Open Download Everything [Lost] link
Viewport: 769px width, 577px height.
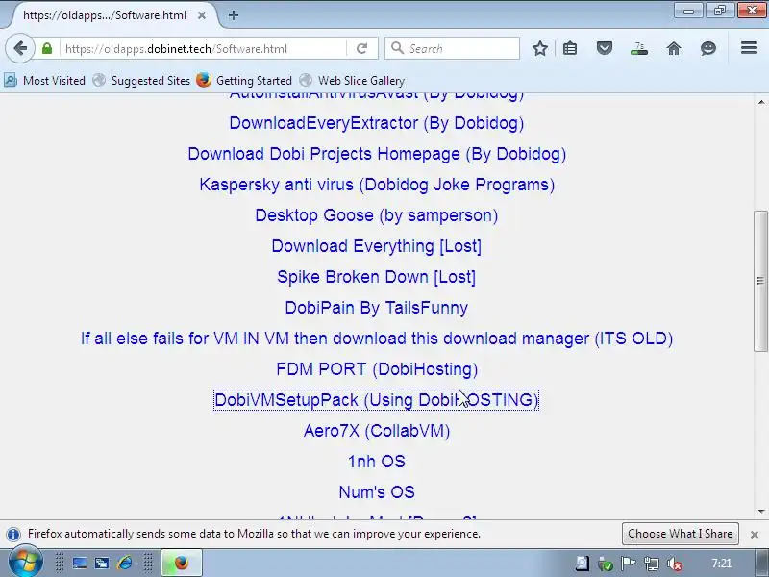(377, 246)
